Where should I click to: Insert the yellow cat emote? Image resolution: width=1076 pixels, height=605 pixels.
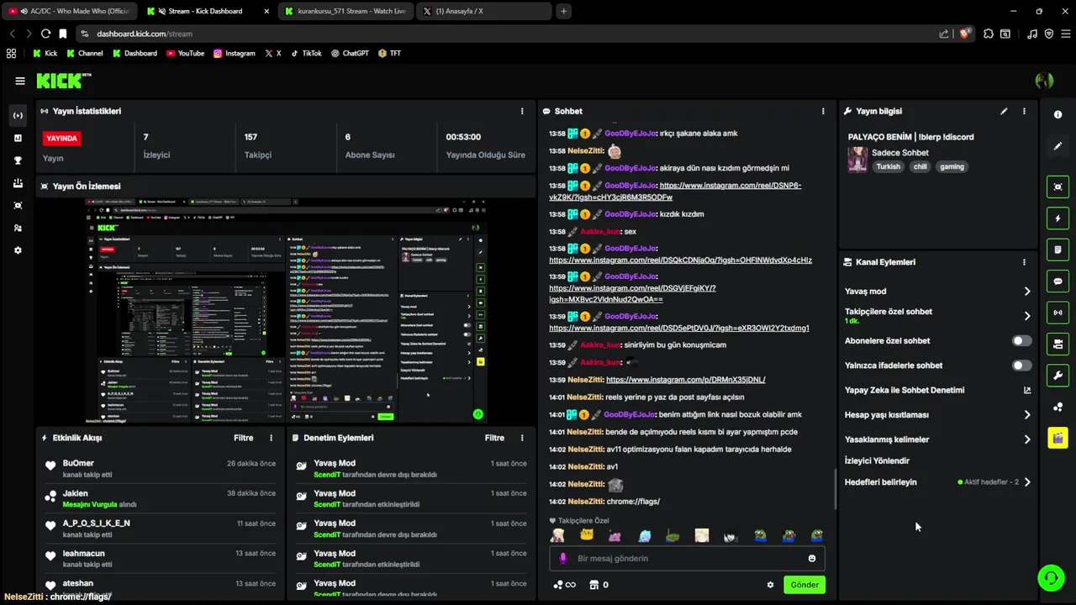click(x=587, y=535)
